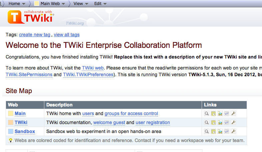This screenshot has height=152, width=262.
Task: Open the TWiki.SitePermissions link
Action: pos(29,75)
